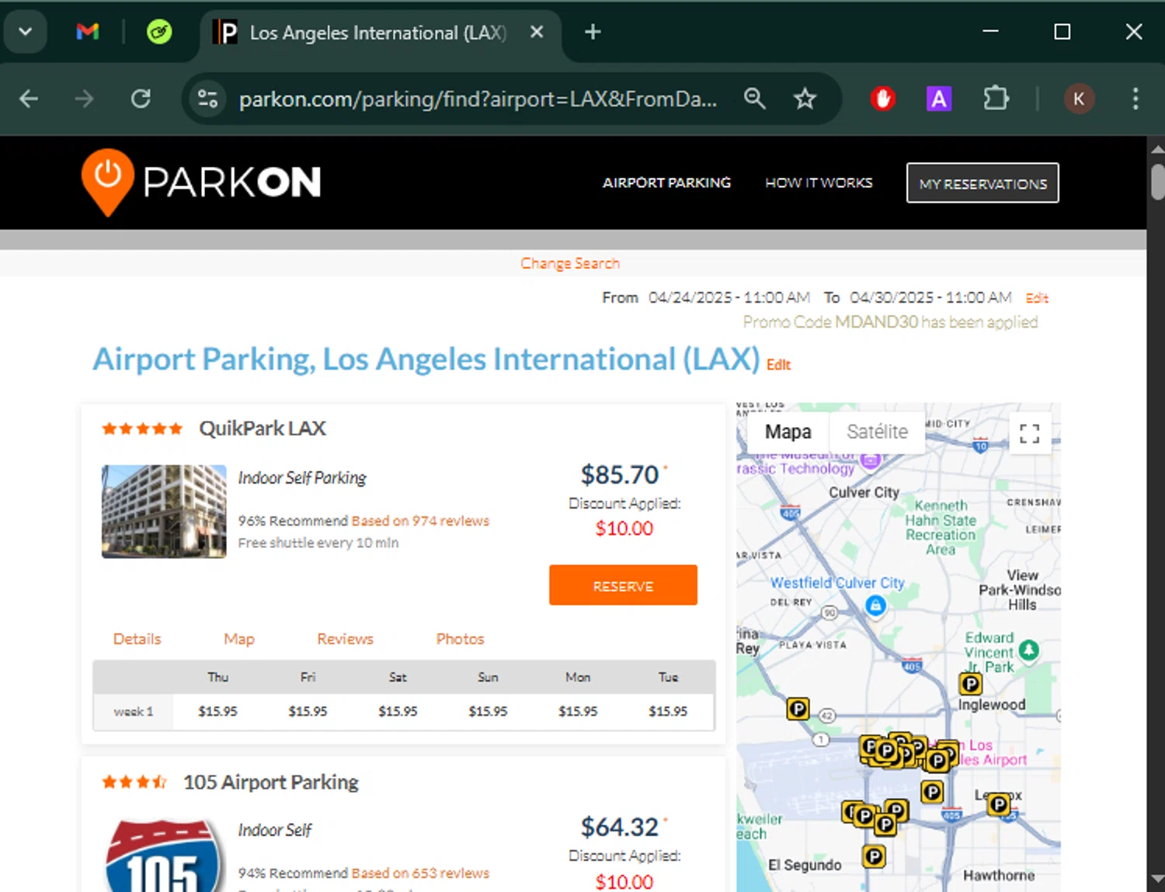
Task: Open the red ad blocker extension
Action: click(882, 99)
